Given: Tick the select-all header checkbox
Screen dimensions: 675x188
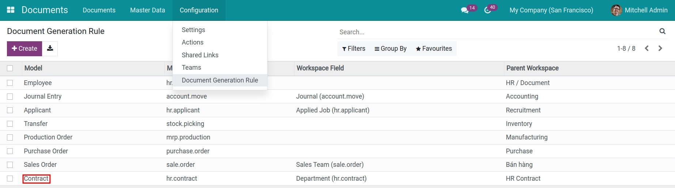Looking at the screenshot, I should point(10,68).
